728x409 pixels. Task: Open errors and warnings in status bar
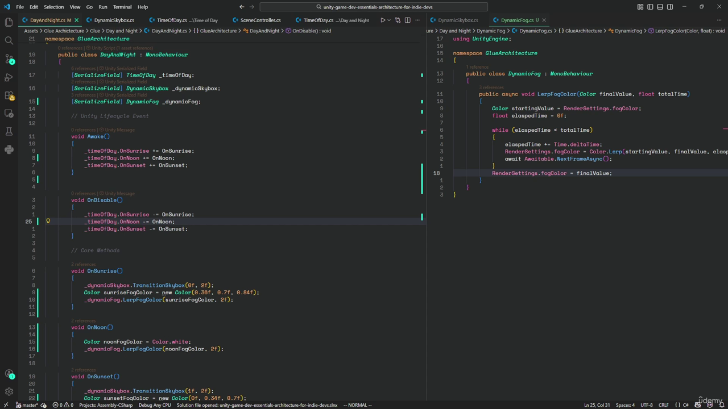[63, 405]
